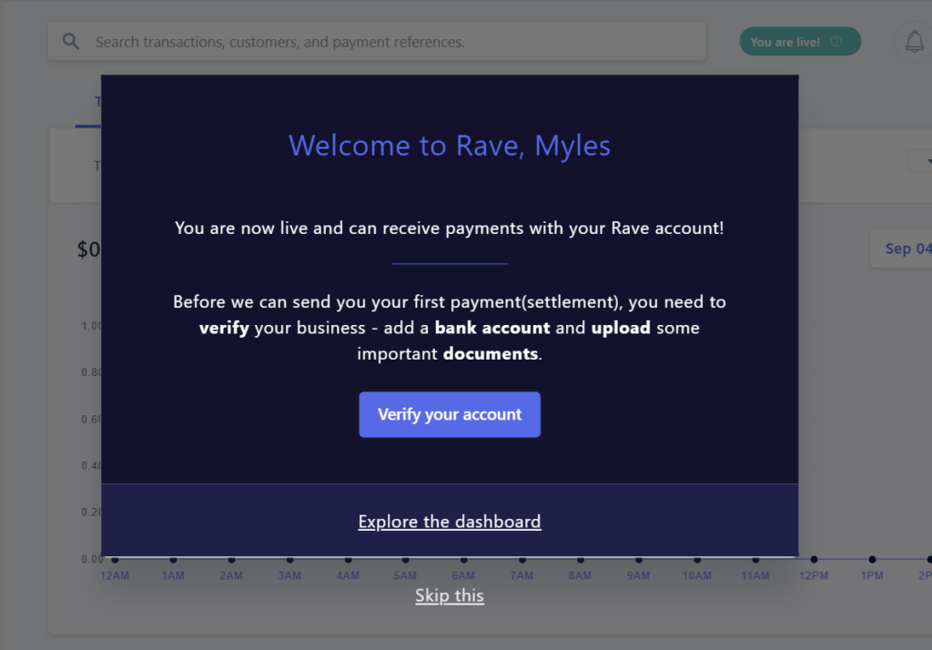The image size is (932, 650).
Task: Click the divider line under the welcome message
Action: [450, 264]
